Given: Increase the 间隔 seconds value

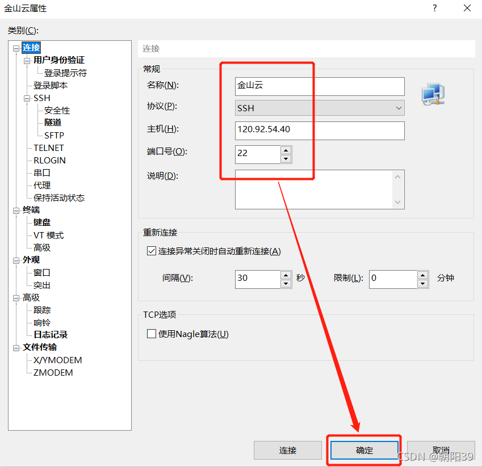Looking at the screenshot, I should [286, 275].
